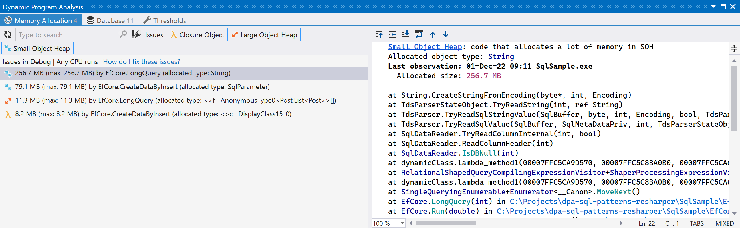Open the window position dropdown arrow

coord(713,7)
